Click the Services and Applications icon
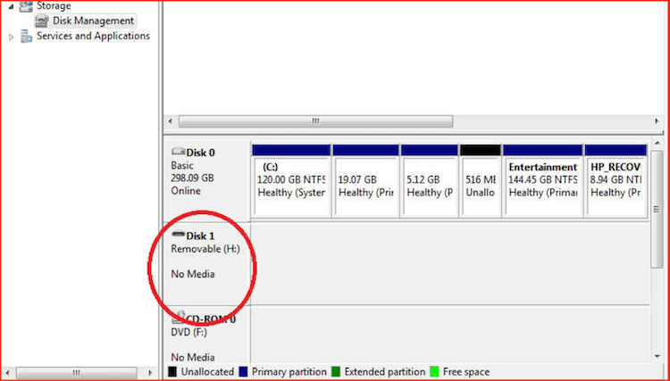This screenshot has width=670, height=381. [27, 37]
